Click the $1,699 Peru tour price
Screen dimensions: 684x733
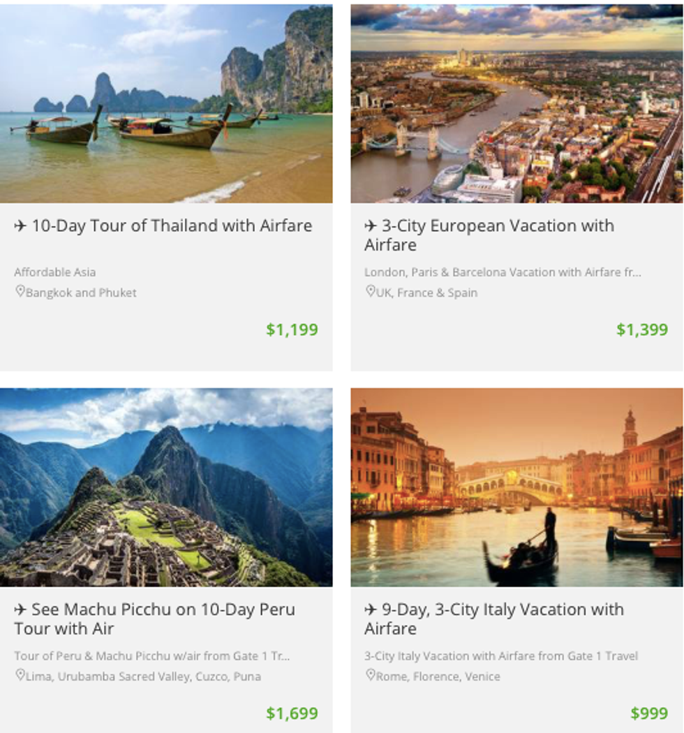pyautogui.click(x=292, y=713)
